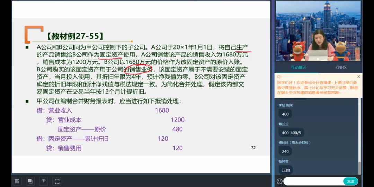Image resolution: width=374 pixels, height=187 pixels.
Task: Switch to the 问答区 tab
Action: (341, 68)
